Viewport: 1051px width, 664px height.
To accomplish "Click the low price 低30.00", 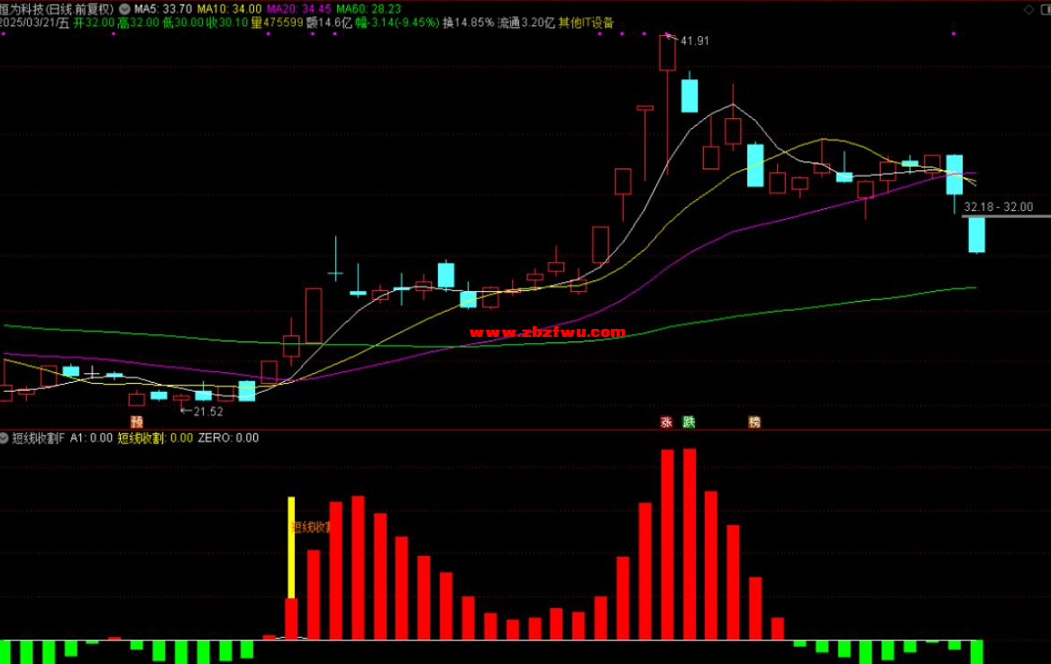I will (183, 23).
